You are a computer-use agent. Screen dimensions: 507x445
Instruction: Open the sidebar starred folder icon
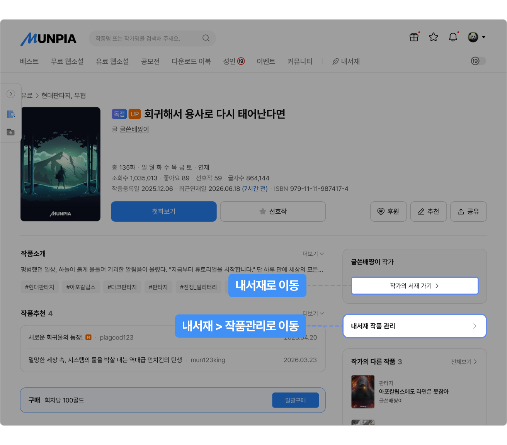tap(11, 132)
